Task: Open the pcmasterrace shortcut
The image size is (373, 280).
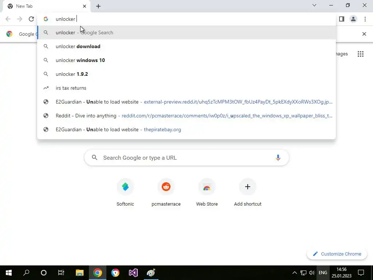Action: [166, 192]
